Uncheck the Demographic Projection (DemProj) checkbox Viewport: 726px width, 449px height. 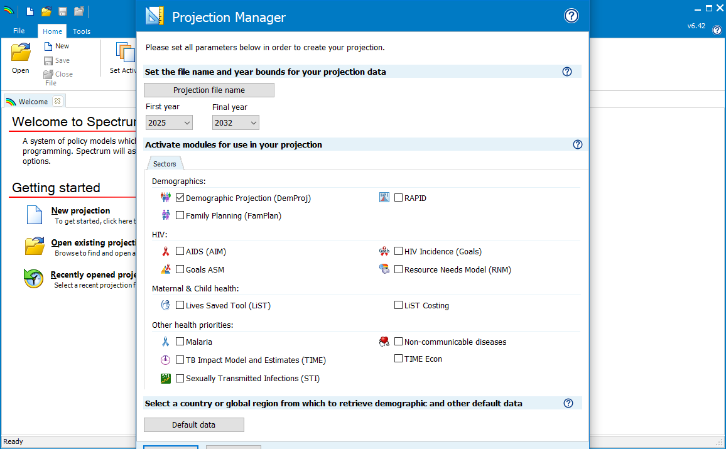pos(180,198)
